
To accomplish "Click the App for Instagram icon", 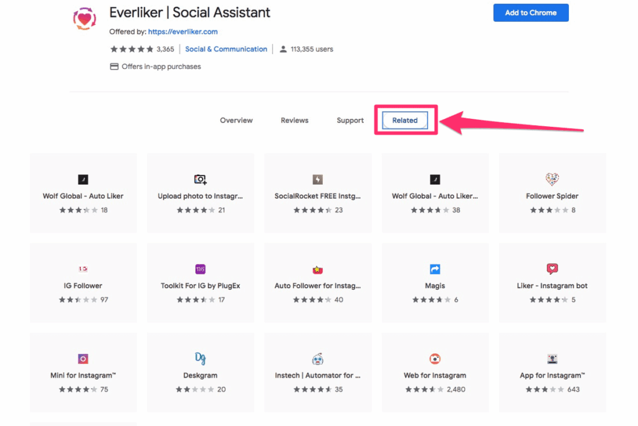I will [x=552, y=359].
